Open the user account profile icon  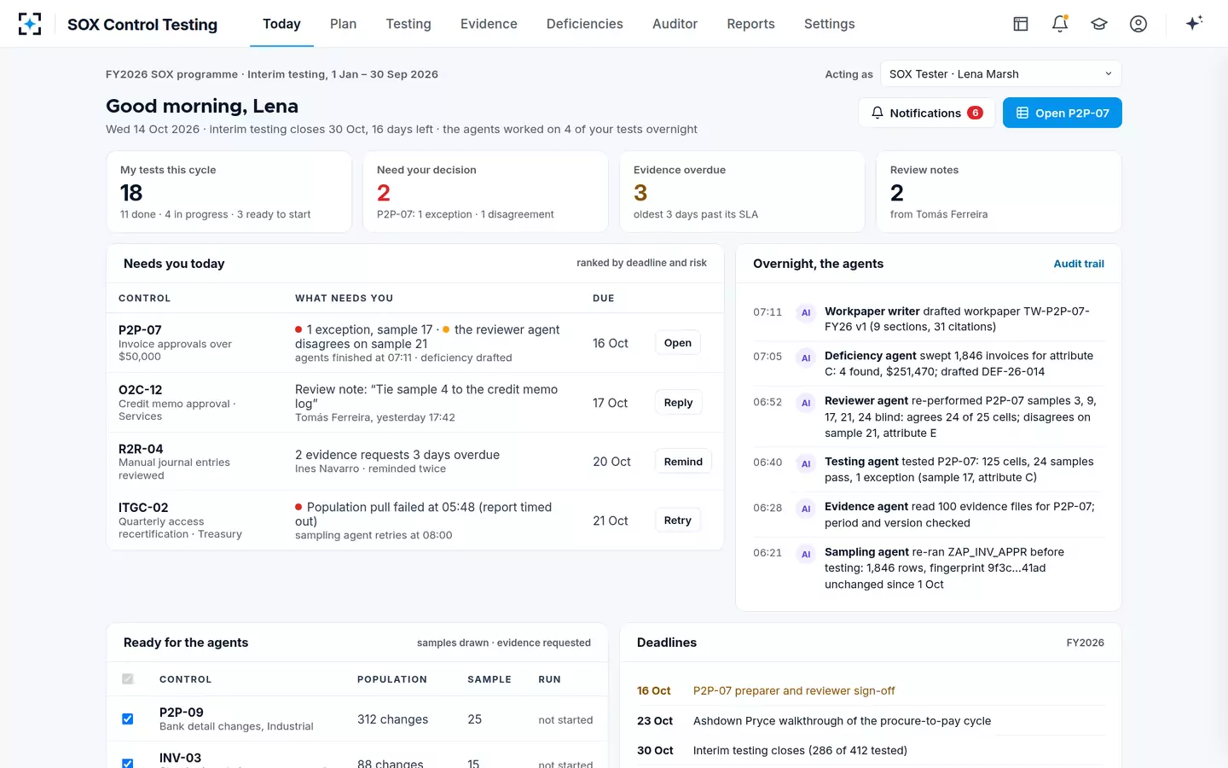(x=1138, y=24)
